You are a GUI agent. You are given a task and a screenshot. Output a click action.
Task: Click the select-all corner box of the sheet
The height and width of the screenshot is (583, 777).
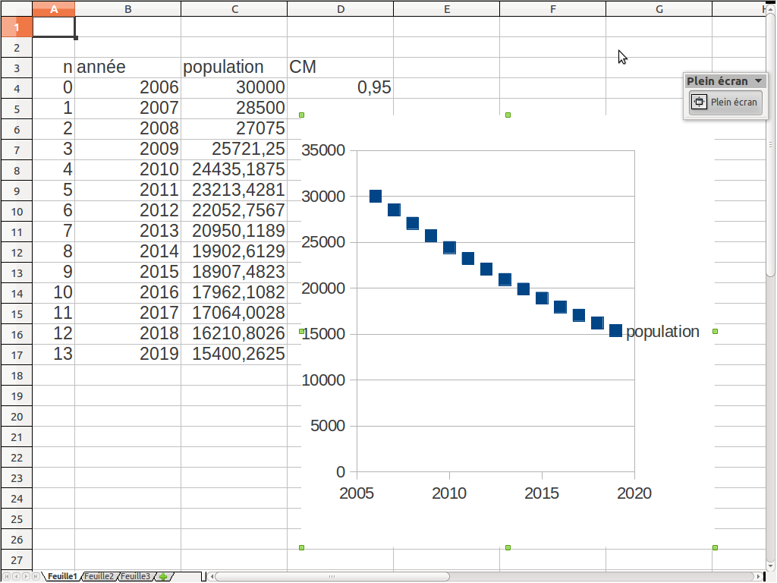pyautogui.click(x=16, y=8)
